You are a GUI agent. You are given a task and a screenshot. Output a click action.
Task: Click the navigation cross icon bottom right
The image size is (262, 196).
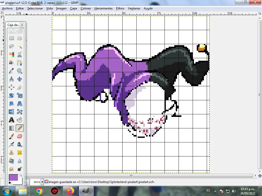tap(260, 176)
